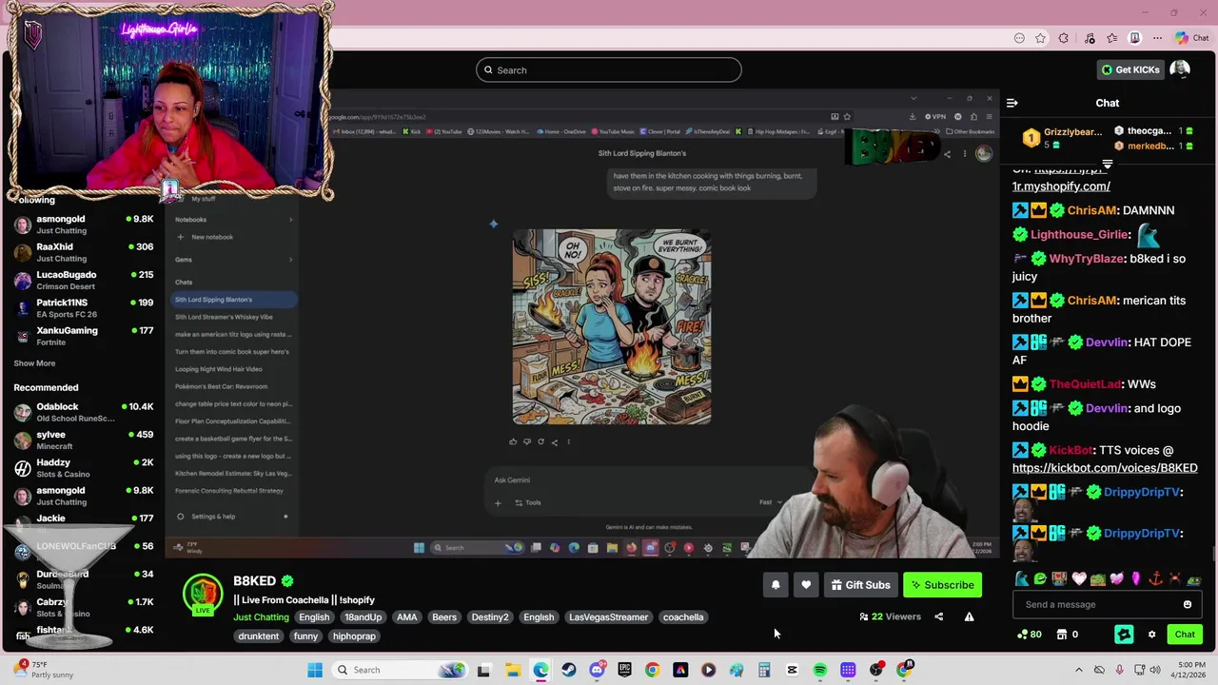
Task: Open Spotify from the taskbar
Action: (x=819, y=670)
